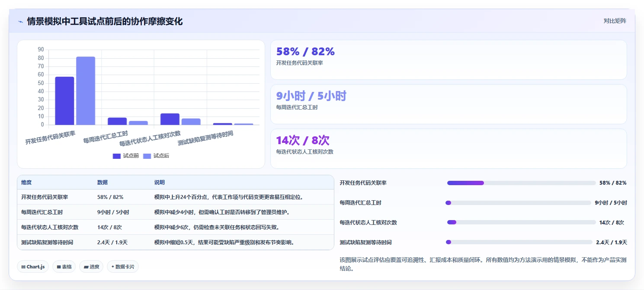Click the 试点前 bar for 每迭代状态人工核对次数
Screen dimensions: 644x290
pos(170,119)
